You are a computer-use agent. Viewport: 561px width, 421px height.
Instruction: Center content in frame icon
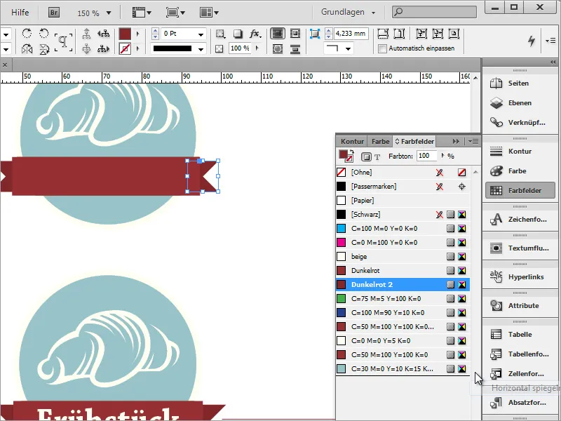pos(454,34)
